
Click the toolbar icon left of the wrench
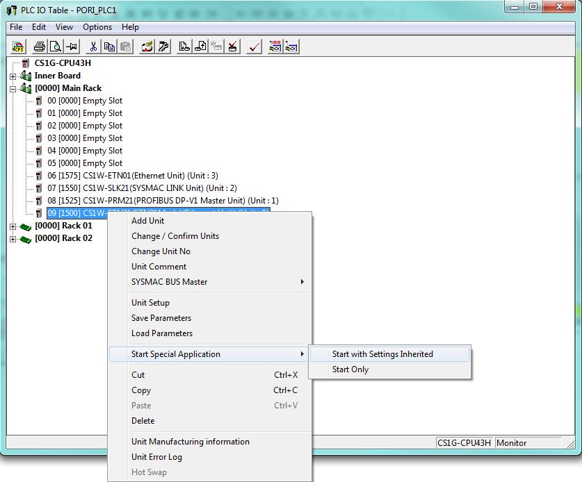coord(147,47)
